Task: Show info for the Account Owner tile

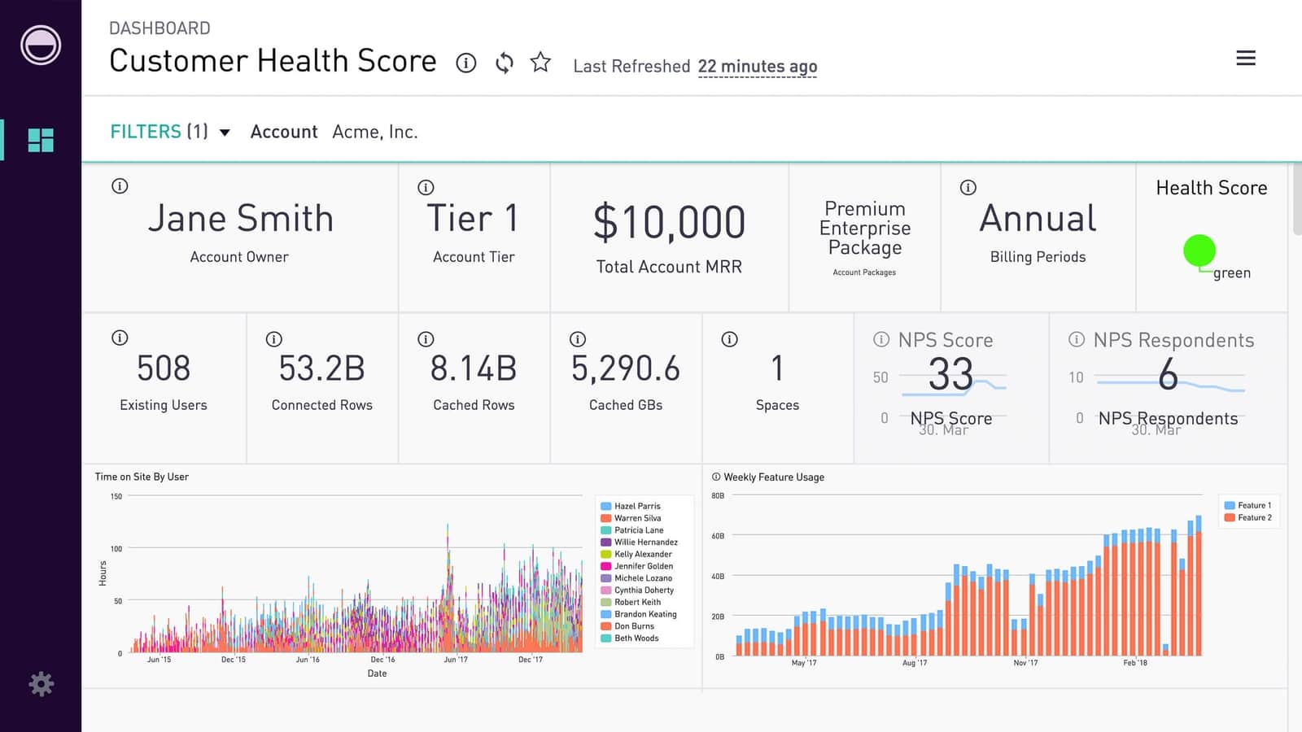Action: pos(120,186)
